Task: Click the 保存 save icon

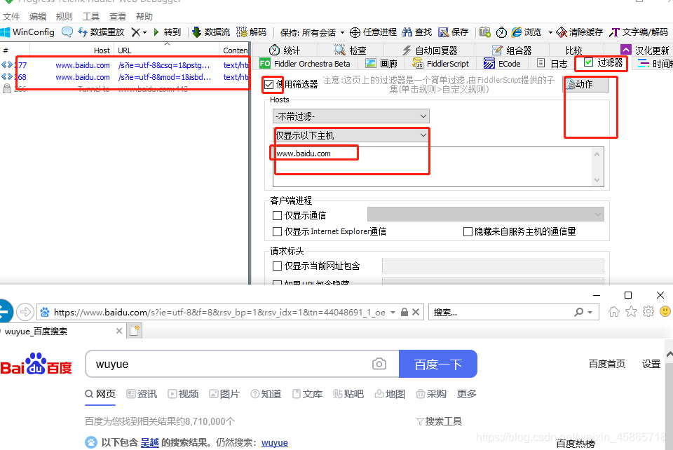Action: pyautogui.click(x=453, y=32)
